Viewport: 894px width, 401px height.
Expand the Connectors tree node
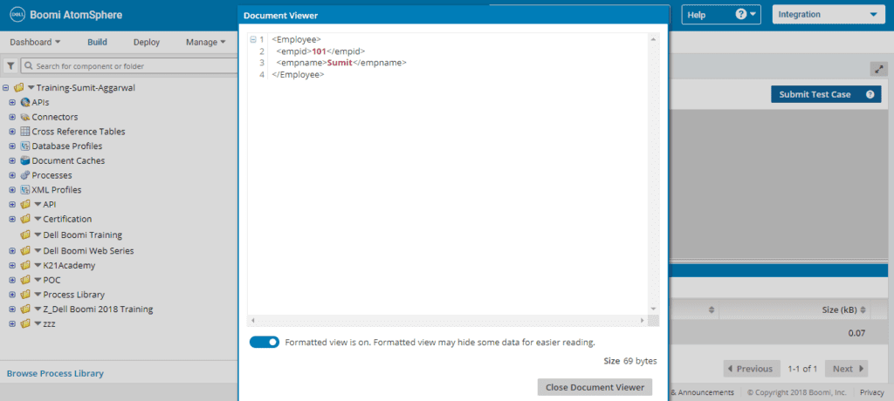coord(12,117)
